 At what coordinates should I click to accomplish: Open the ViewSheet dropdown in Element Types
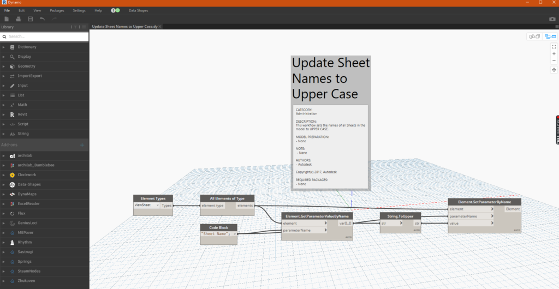[x=147, y=206]
